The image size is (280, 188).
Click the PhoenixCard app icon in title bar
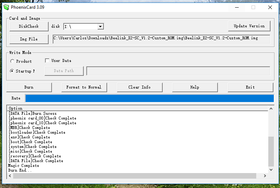coord(6,7)
